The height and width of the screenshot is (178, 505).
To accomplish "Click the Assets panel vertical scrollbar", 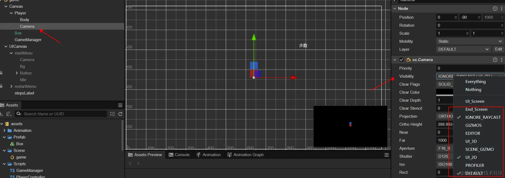I will coord(123,136).
